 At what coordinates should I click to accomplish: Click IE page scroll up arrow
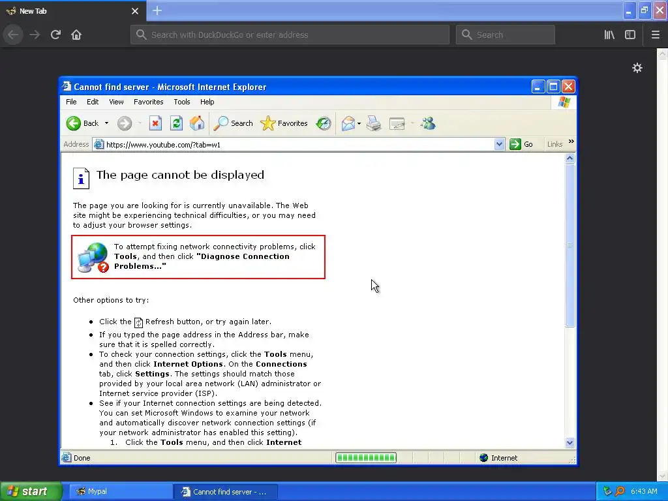(570, 159)
